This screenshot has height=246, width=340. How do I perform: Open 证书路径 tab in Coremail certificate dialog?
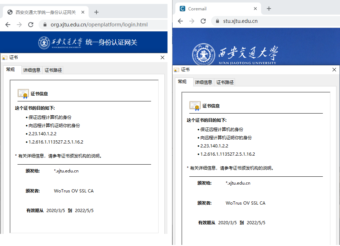tap(225, 82)
